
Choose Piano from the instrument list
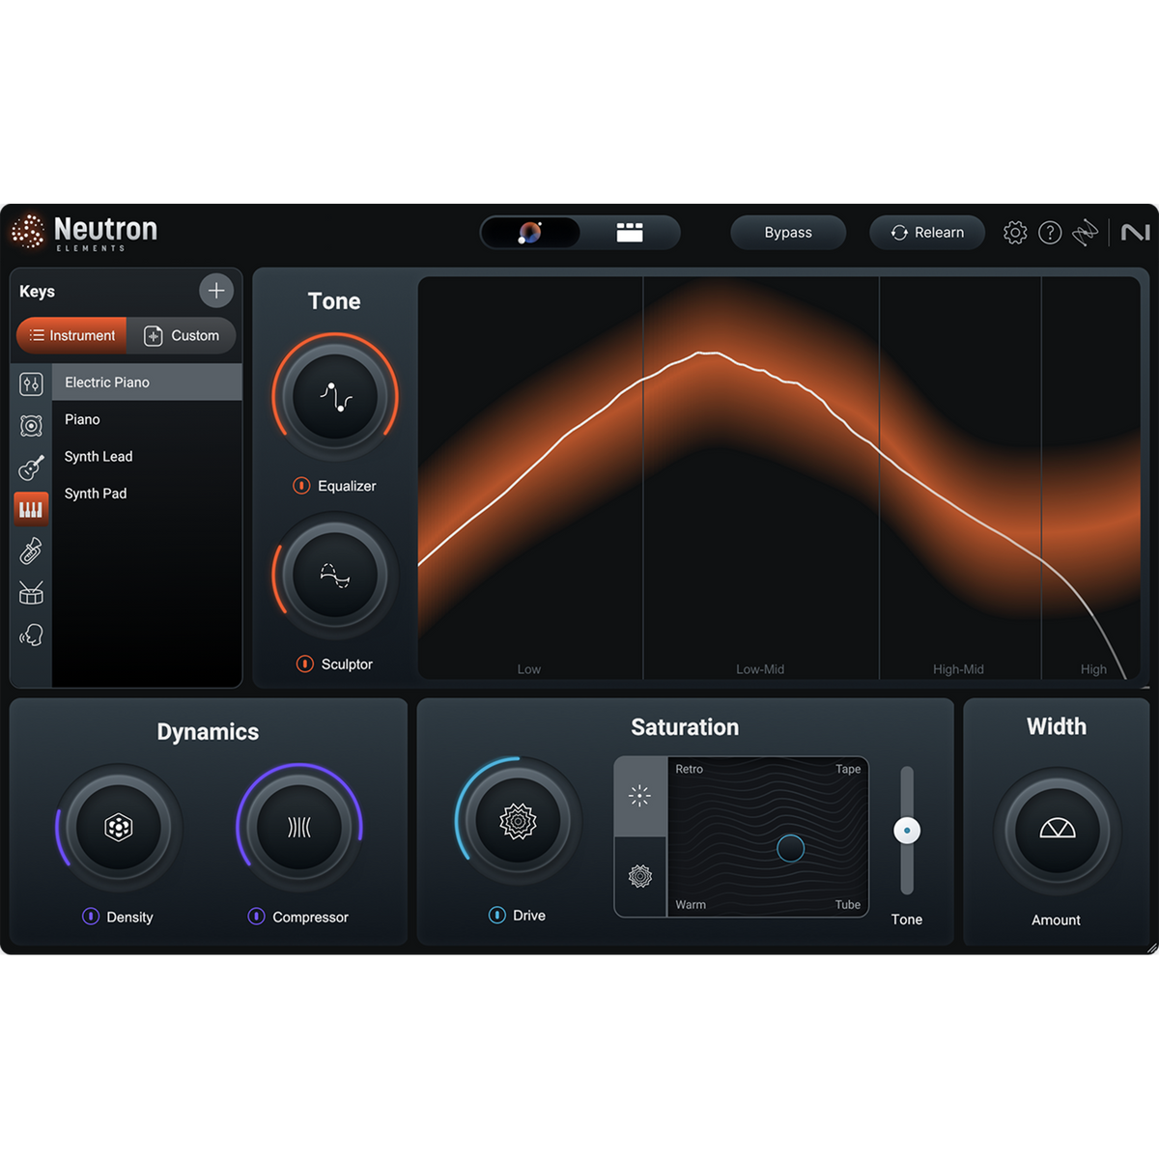click(147, 419)
